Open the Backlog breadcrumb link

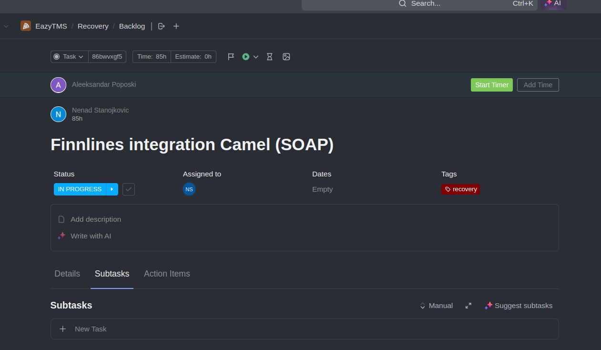point(132,26)
